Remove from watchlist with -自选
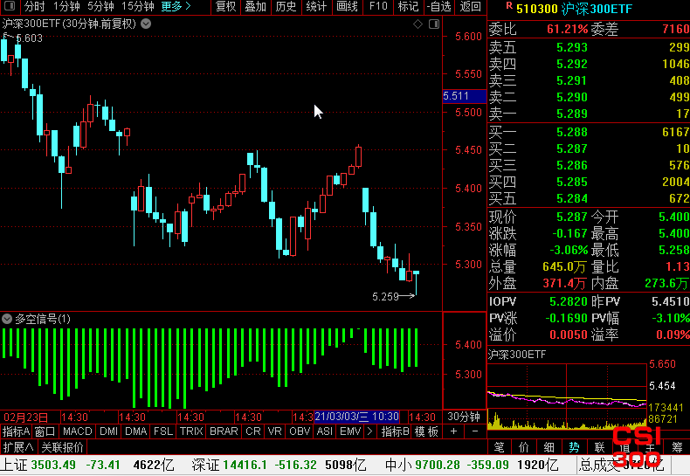 439,6
